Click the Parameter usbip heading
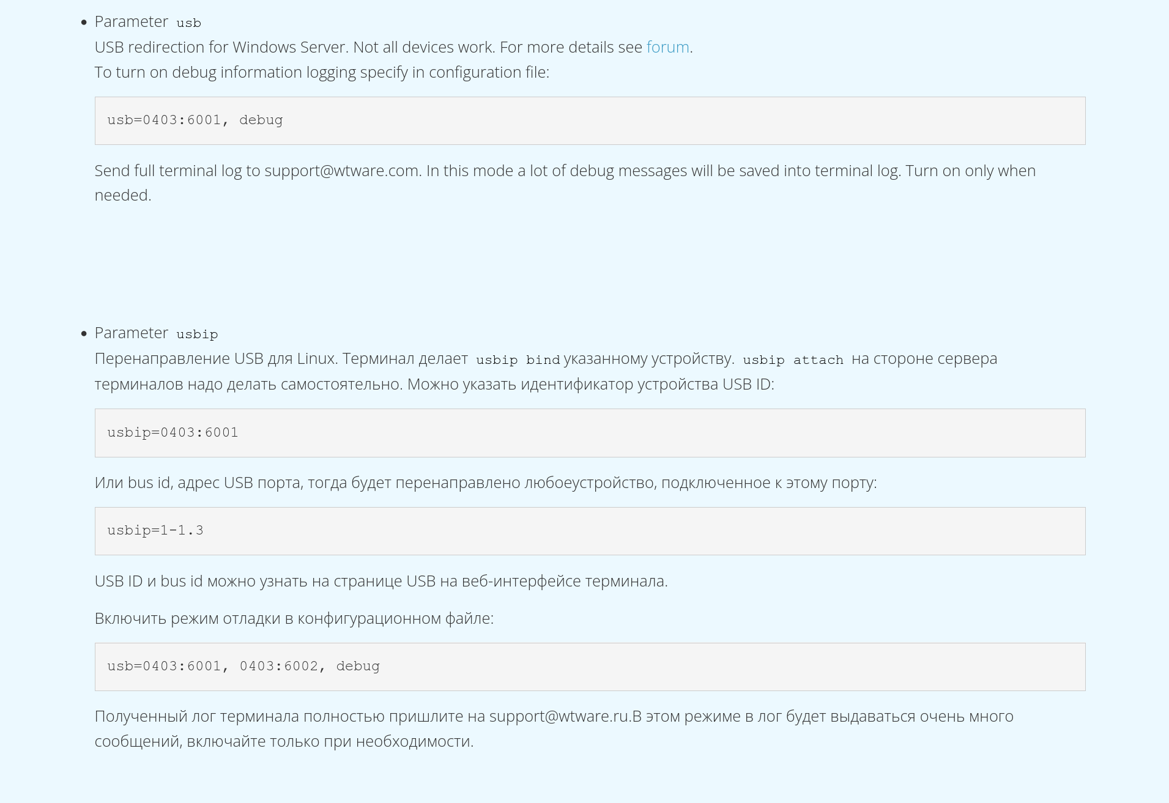1169x803 pixels. 155,333
